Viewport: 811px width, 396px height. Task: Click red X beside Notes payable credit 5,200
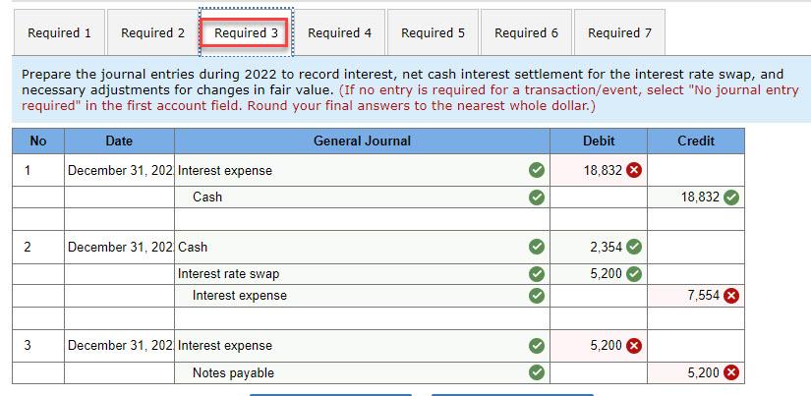pyautogui.click(x=730, y=372)
